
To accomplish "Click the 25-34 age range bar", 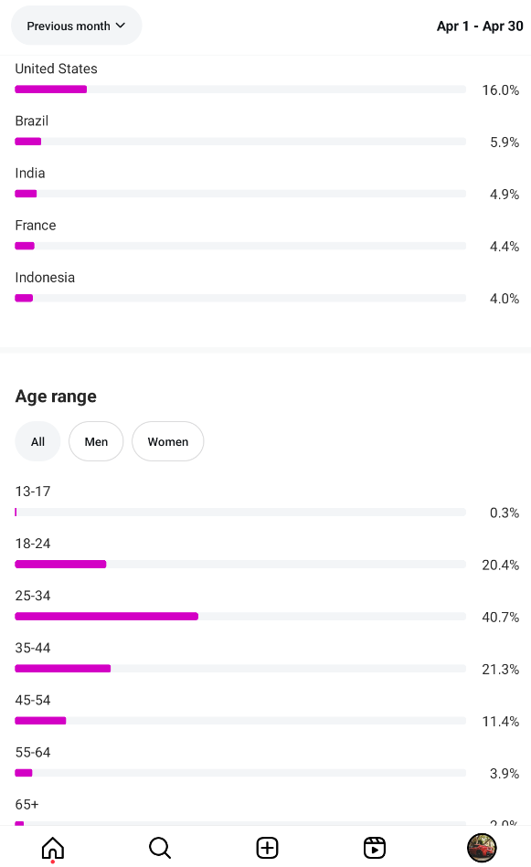I will (x=240, y=617).
